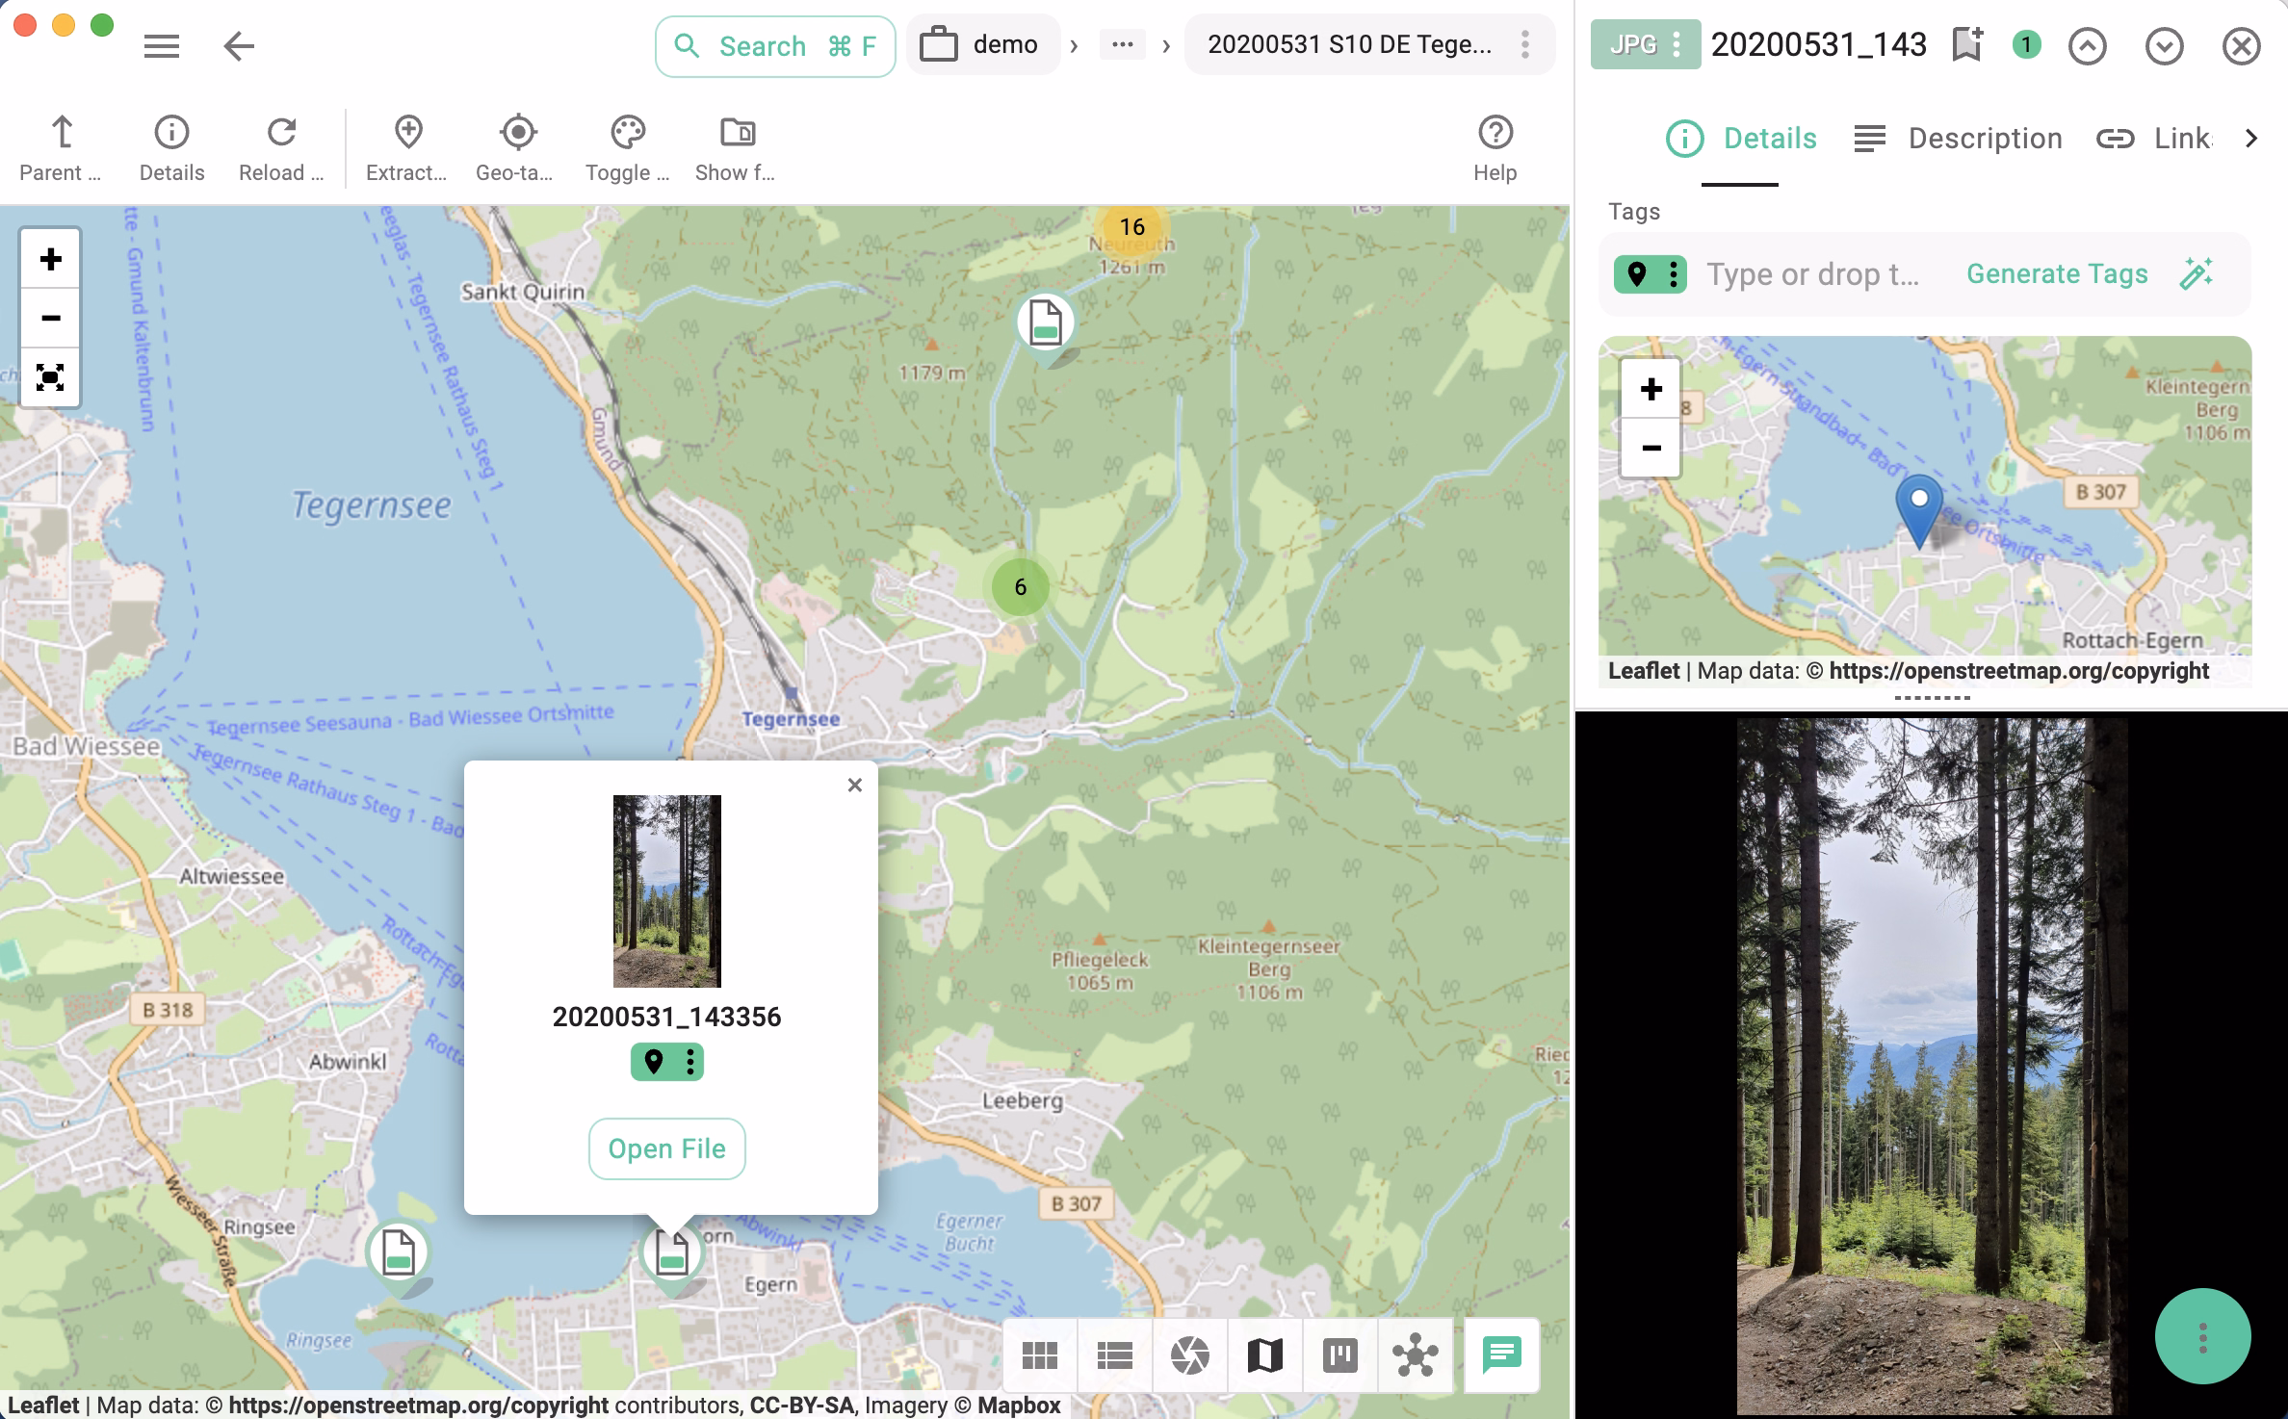2288x1419 pixels.
Task: Switch to the Description tab
Action: pyautogui.click(x=1986, y=138)
